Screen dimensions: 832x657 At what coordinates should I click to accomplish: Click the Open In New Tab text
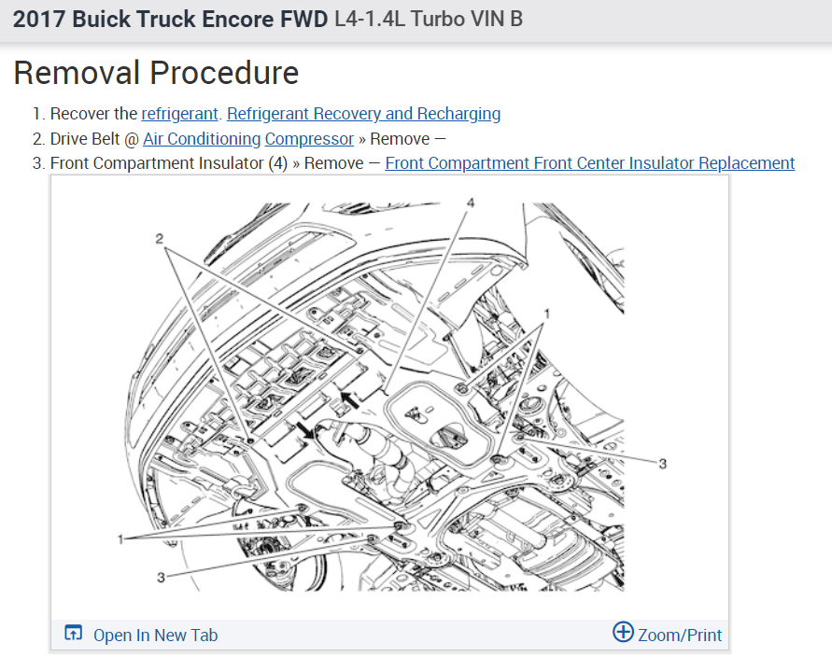coord(155,636)
